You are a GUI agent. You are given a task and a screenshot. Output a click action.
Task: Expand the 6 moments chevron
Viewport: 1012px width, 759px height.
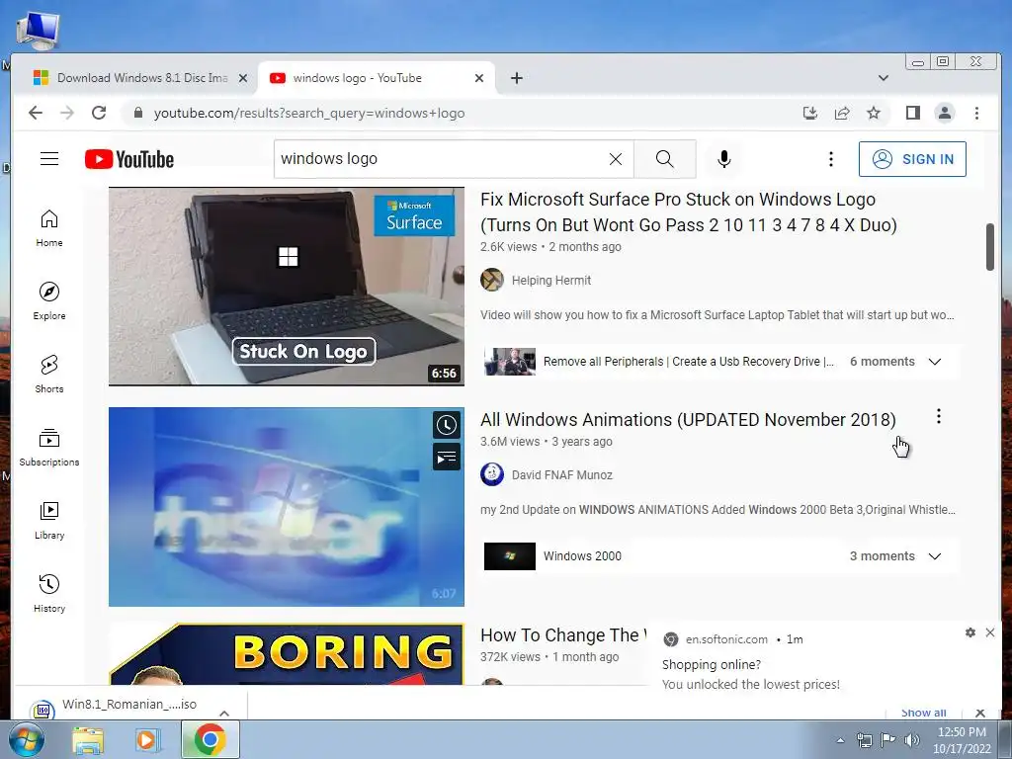pos(935,362)
